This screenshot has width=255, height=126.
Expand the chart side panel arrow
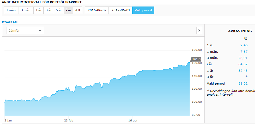(199, 30)
